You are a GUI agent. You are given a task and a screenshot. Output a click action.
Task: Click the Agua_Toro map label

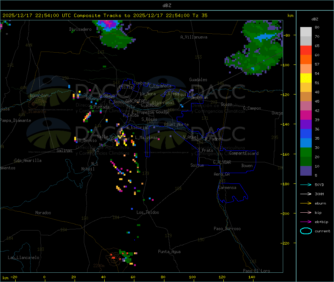point(40,96)
